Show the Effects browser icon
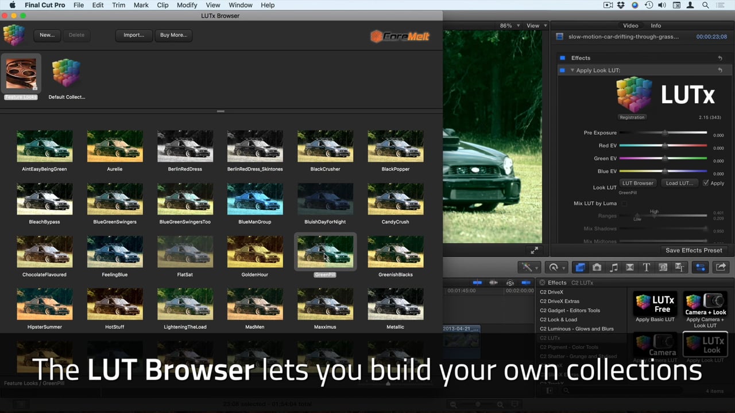The image size is (735, 413). 580,267
